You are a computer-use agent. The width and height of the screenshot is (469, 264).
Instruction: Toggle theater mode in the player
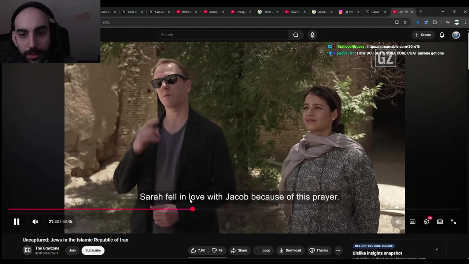coord(440,222)
